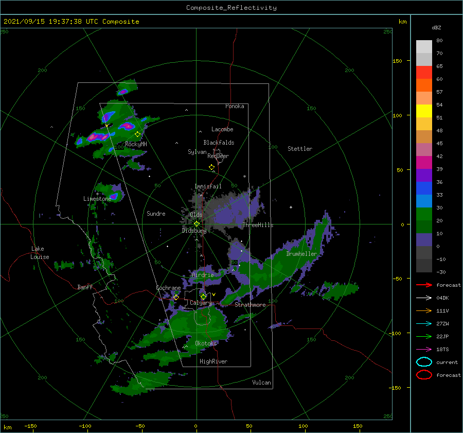Click the red forecast ellipse legend icon
The image size is (463, 433).
424,375
